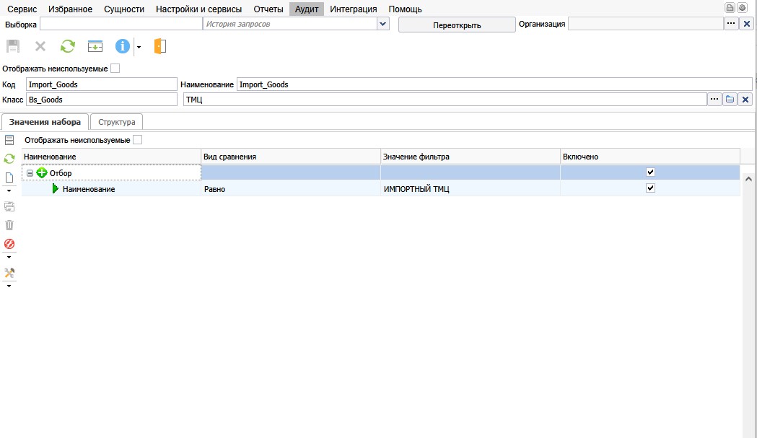Click the new document icon in sidebar
This screenshot has width=757, height=438.
click(x=9, y=178)
